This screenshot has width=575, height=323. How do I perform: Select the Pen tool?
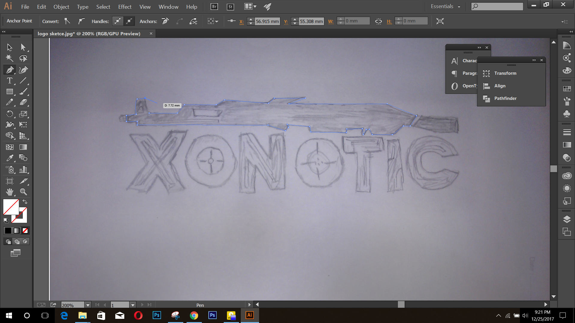[x=10, y=70]
